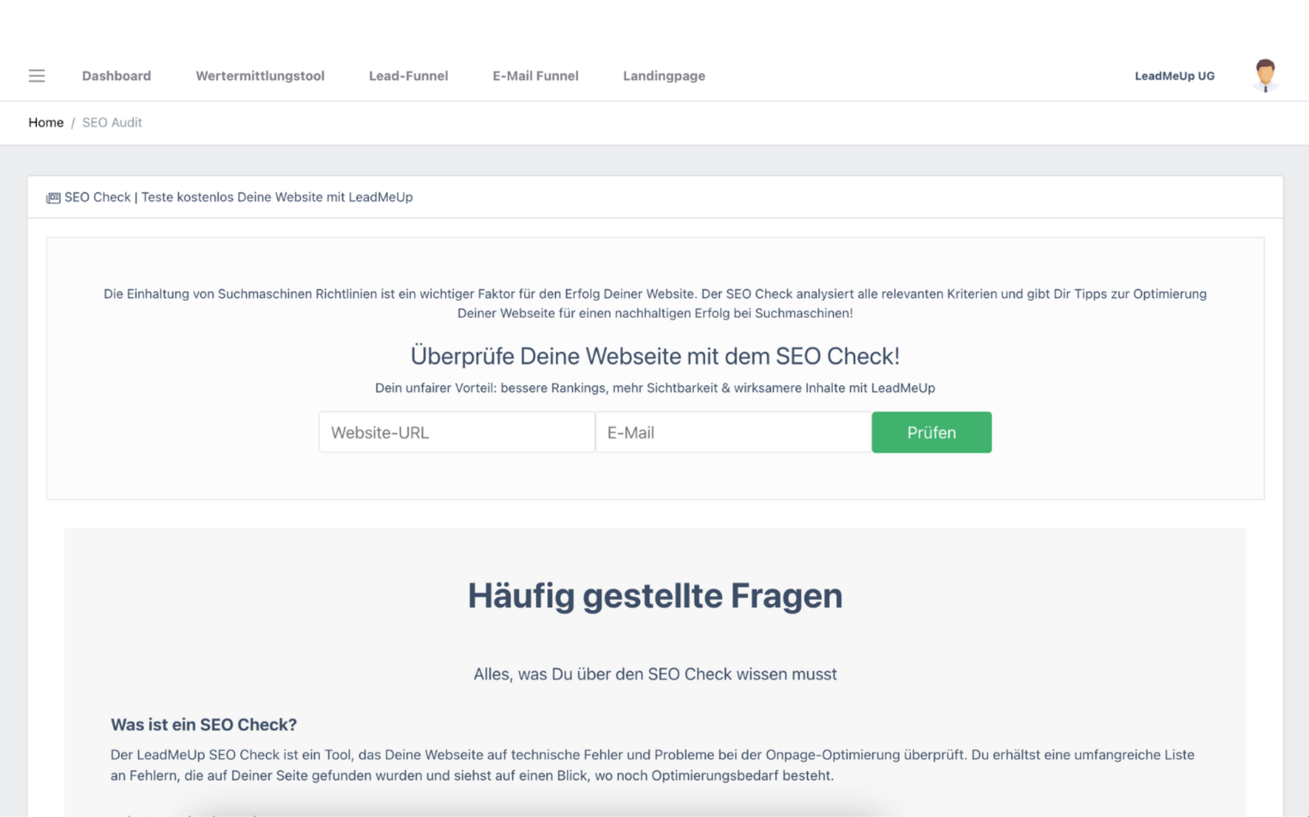Click the 'Überprüfe Deine Webseite' headline
This screenshot has height=817, width=1309.
pos(655,356)
